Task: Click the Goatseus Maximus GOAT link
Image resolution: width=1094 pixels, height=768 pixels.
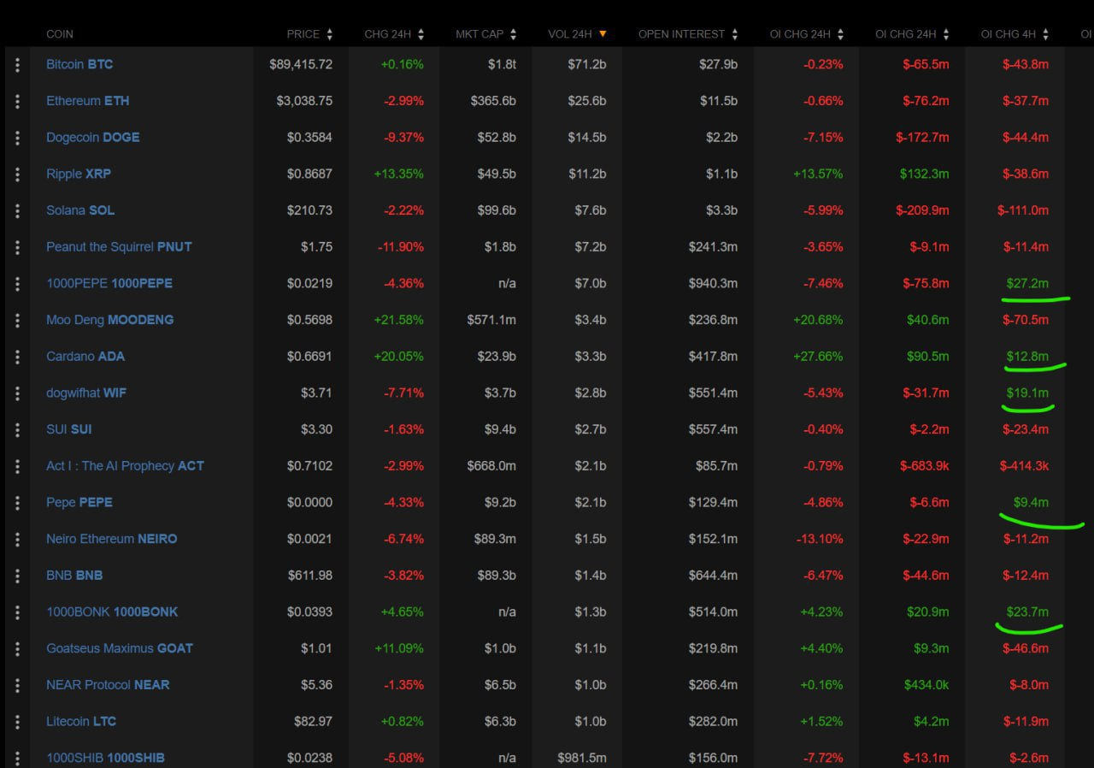Action: (x=120, y=648)
